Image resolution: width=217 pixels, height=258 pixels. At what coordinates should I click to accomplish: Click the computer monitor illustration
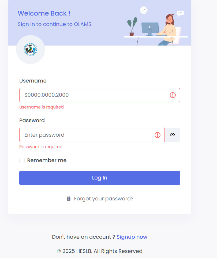click(150, 28)
